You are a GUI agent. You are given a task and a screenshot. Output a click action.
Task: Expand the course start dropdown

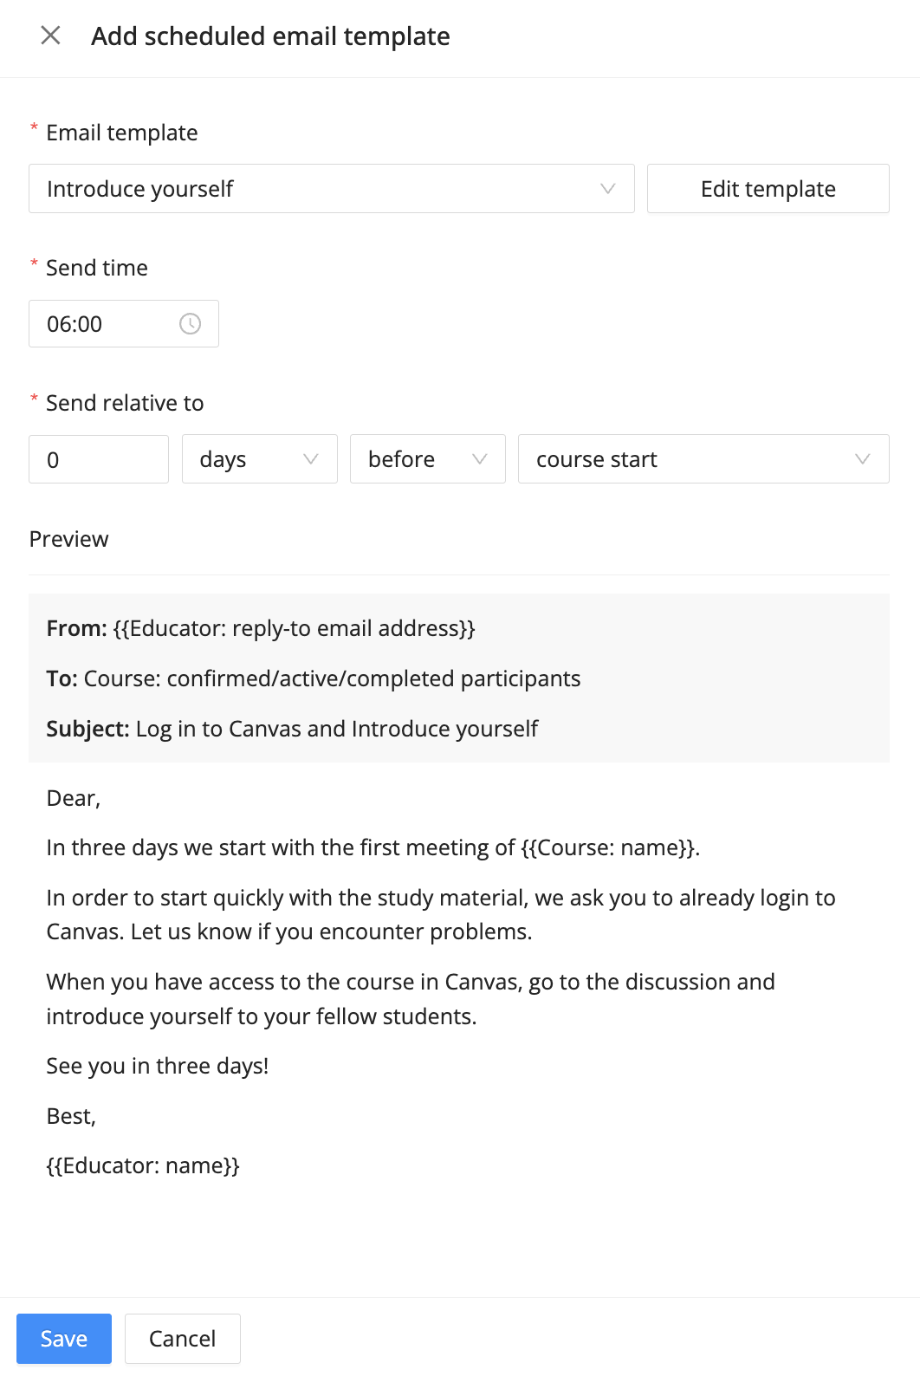click(x=703, y=459)
